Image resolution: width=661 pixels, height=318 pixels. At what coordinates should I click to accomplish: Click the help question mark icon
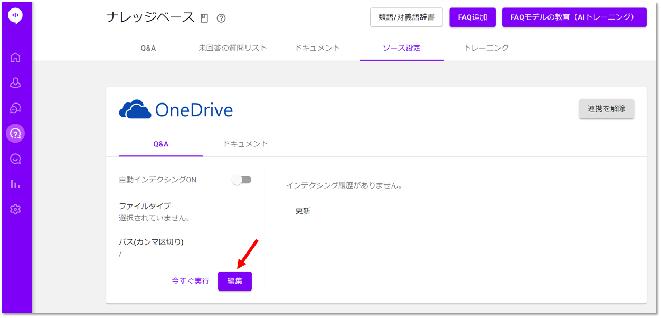(221, 18)
